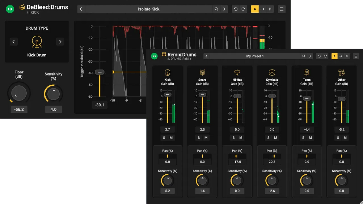Viewport: 363px width, 204px height.
Task: Click the next drum type arrow
Action: pyautogui.click(x=60, y=41)
